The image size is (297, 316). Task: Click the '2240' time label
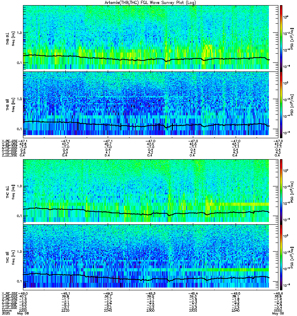pyautogui.click(x=108, y=310)
